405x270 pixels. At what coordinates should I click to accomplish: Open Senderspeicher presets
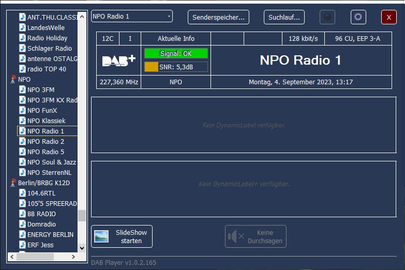click(x=218, y=17)
